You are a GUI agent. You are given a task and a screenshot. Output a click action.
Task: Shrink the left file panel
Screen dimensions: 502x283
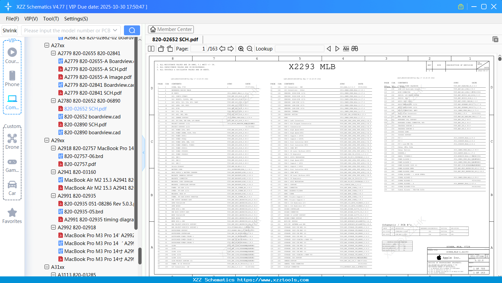tap(10, 31)
